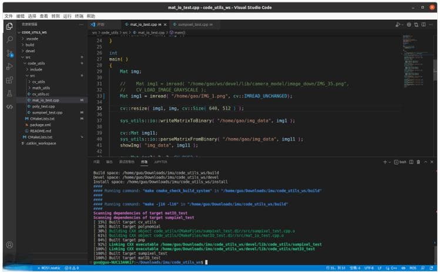
Task: Expand the math_utils folder
Action: pos(52,88)
